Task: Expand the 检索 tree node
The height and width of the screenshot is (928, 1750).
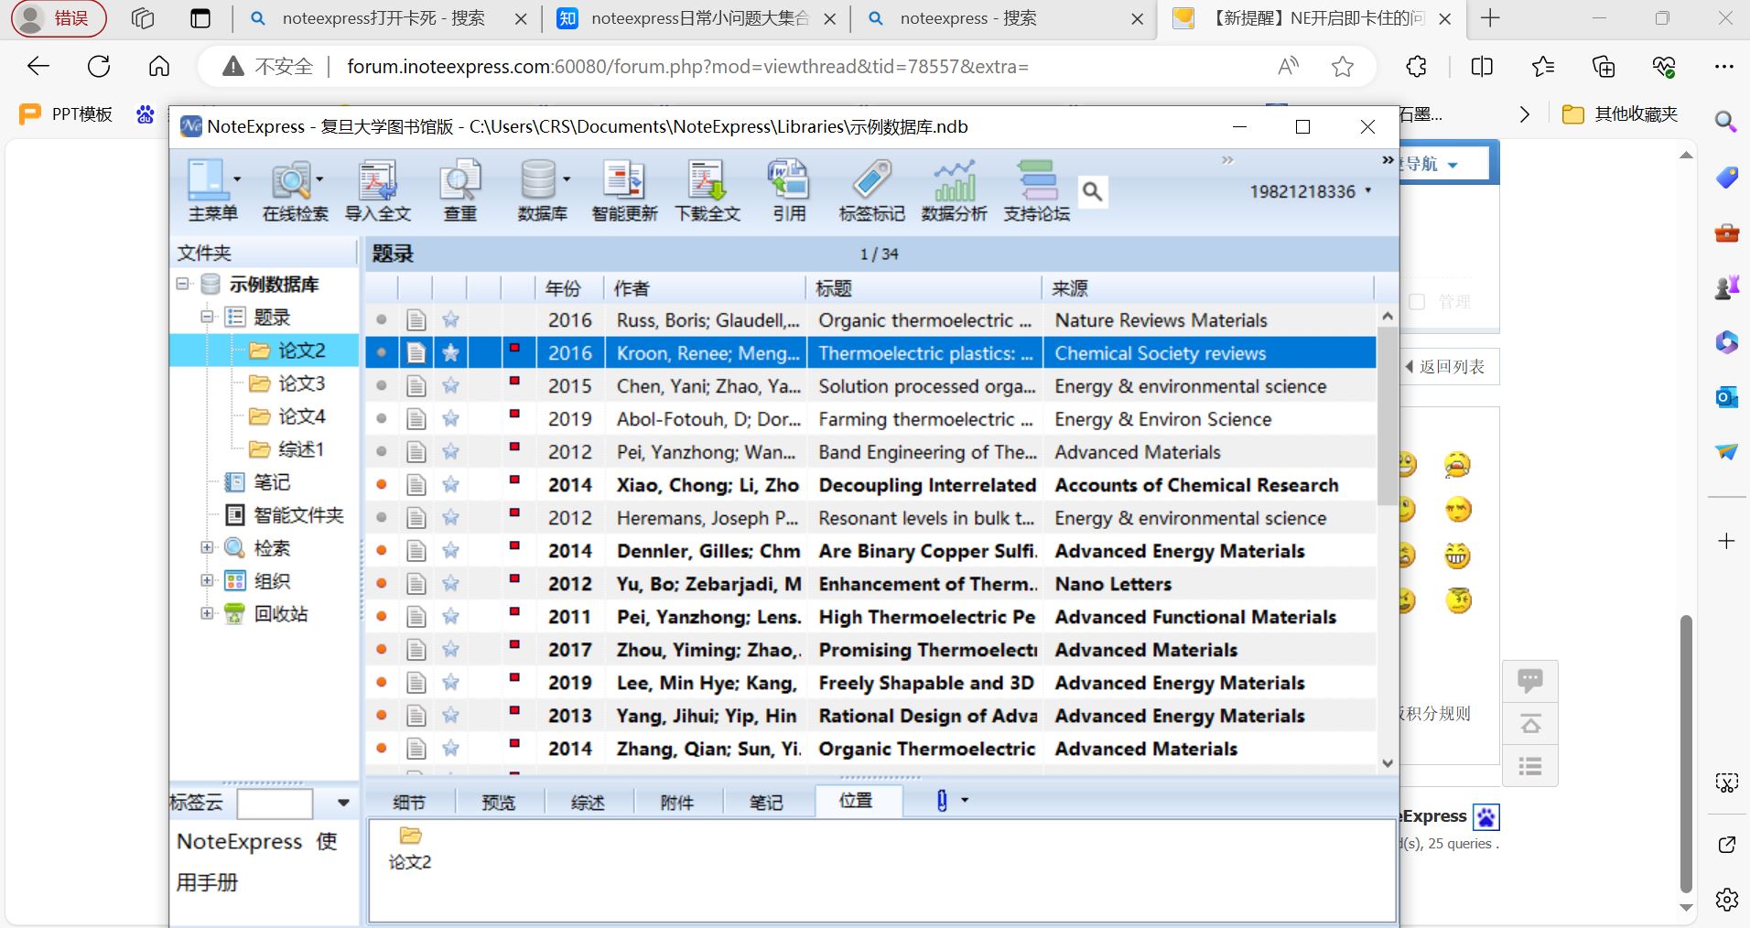Action: [207, 547]
